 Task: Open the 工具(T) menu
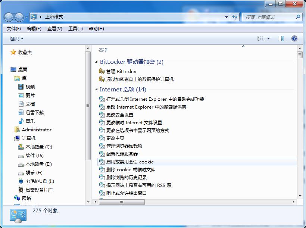75,29
